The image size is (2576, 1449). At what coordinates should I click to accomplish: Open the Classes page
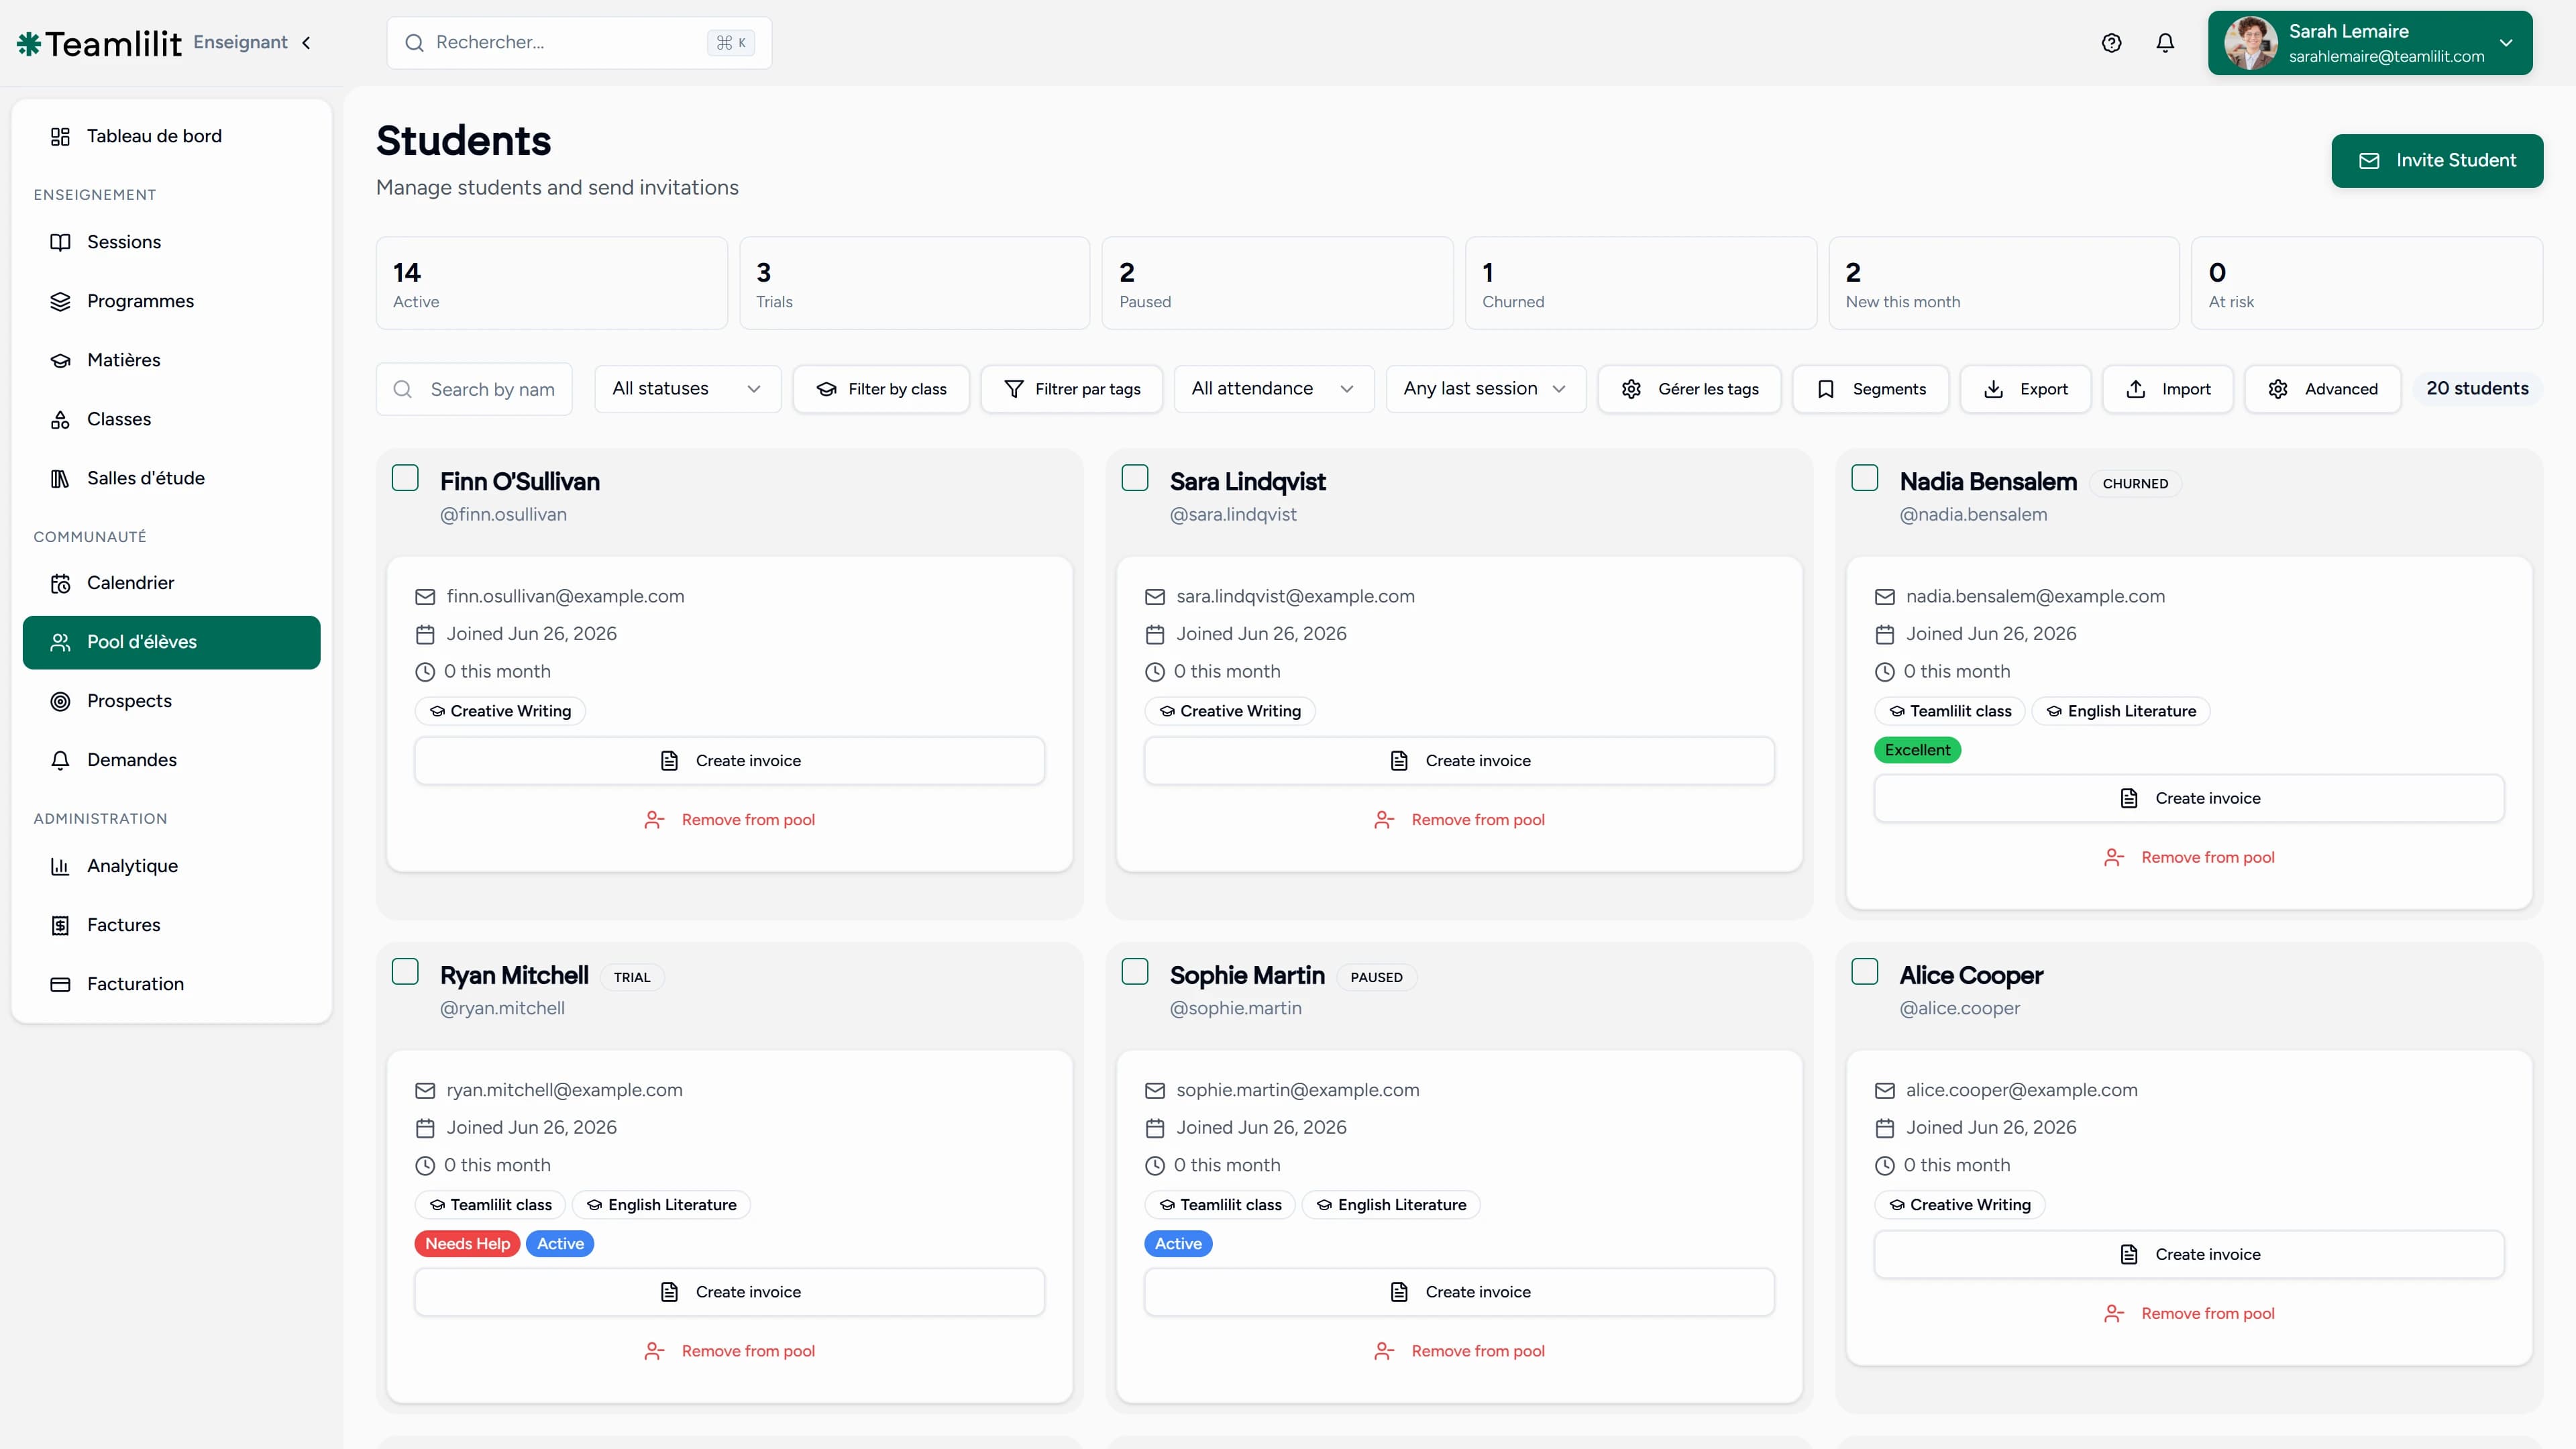(x=172, y=419)
